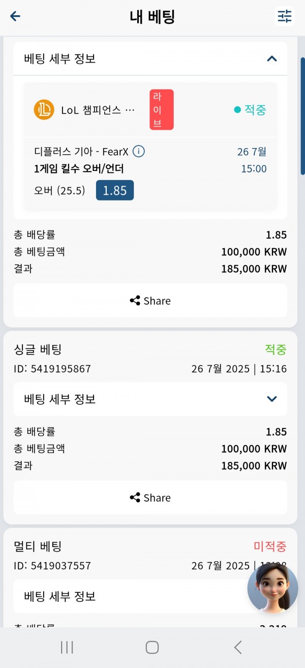Screen dimensions: 305x668
Task: Open the filter settings icon
Action: coord(285,16)
